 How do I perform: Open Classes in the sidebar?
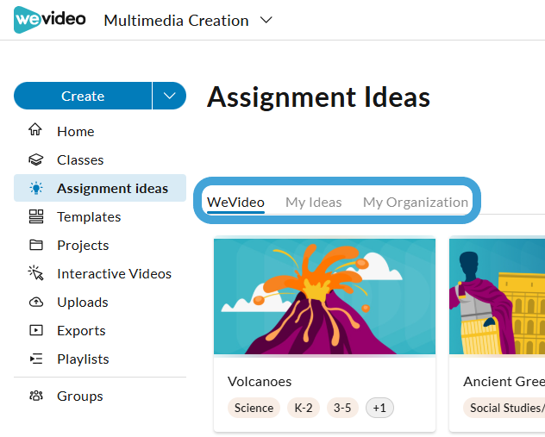[100, 159]
